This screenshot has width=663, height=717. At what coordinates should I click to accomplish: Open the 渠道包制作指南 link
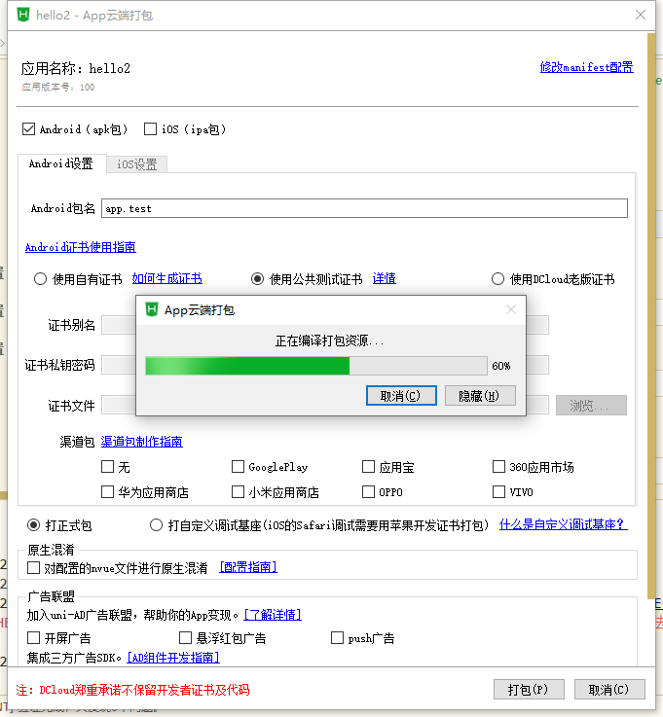click(142, 442)
